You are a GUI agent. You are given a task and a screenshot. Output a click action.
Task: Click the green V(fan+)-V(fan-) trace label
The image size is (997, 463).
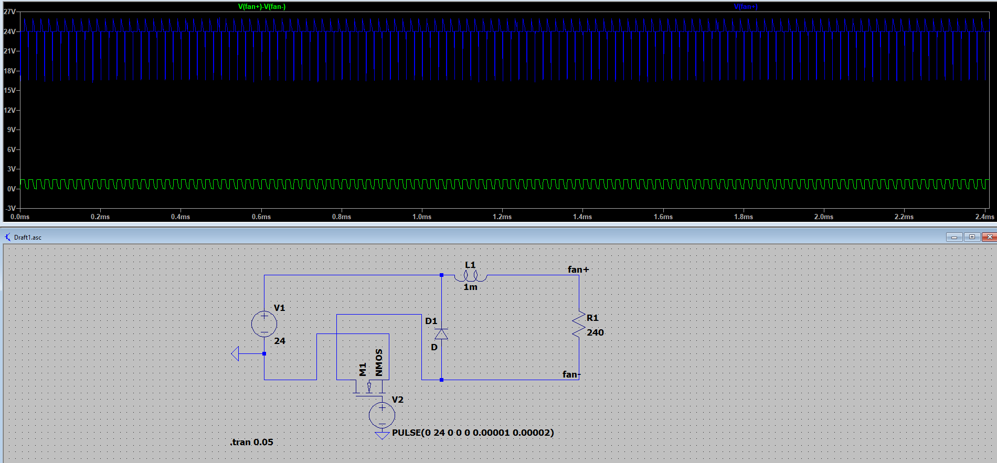pyautogui.click(x=262, y=7)
